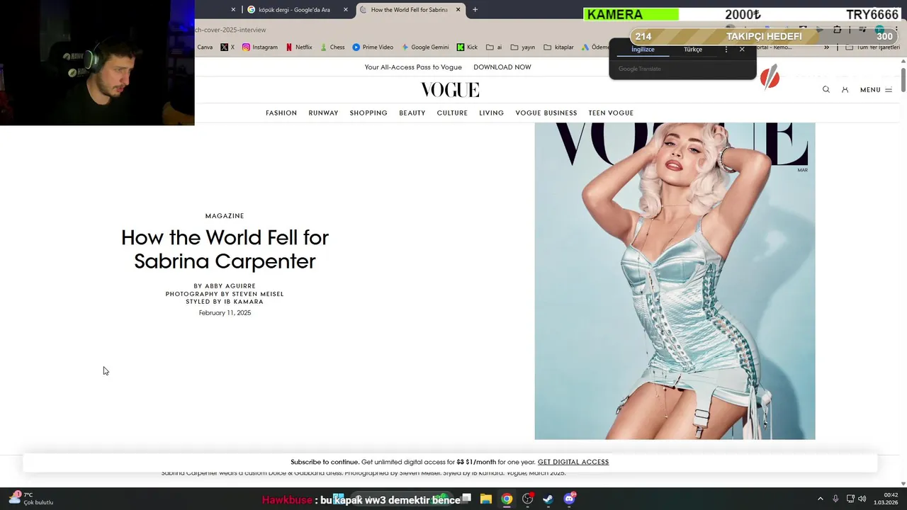
Task: Go to the RUNWAY section
Action: 323,113
